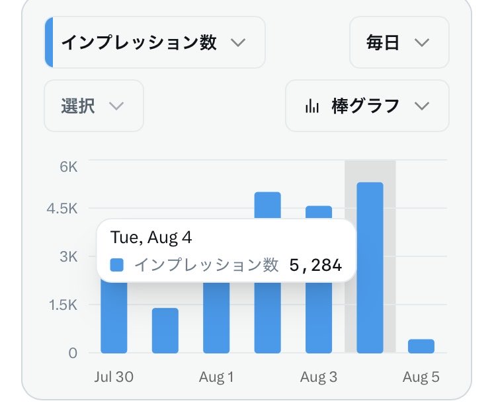Click the Aug 3 date label
This screenshot has width=496, height=403.
click(x=319, y=377)
